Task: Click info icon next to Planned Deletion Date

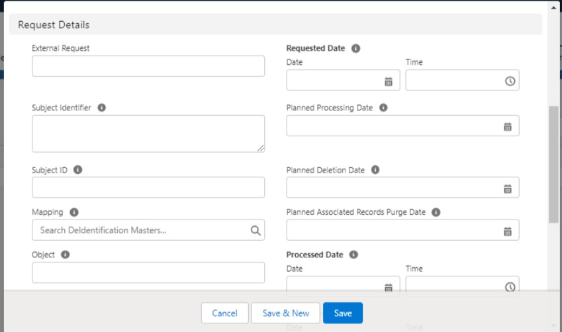Action: pyautogui.click(x=375, y=170)
